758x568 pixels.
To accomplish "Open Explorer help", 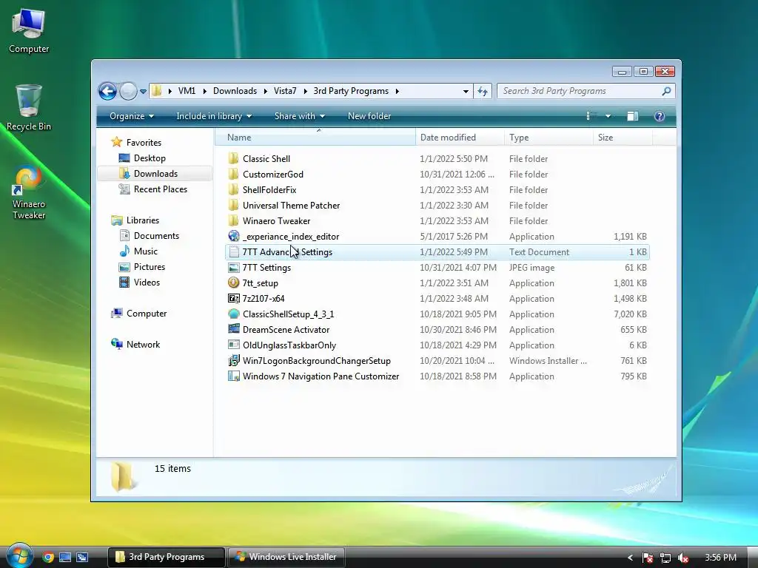I will click(660, 116).
